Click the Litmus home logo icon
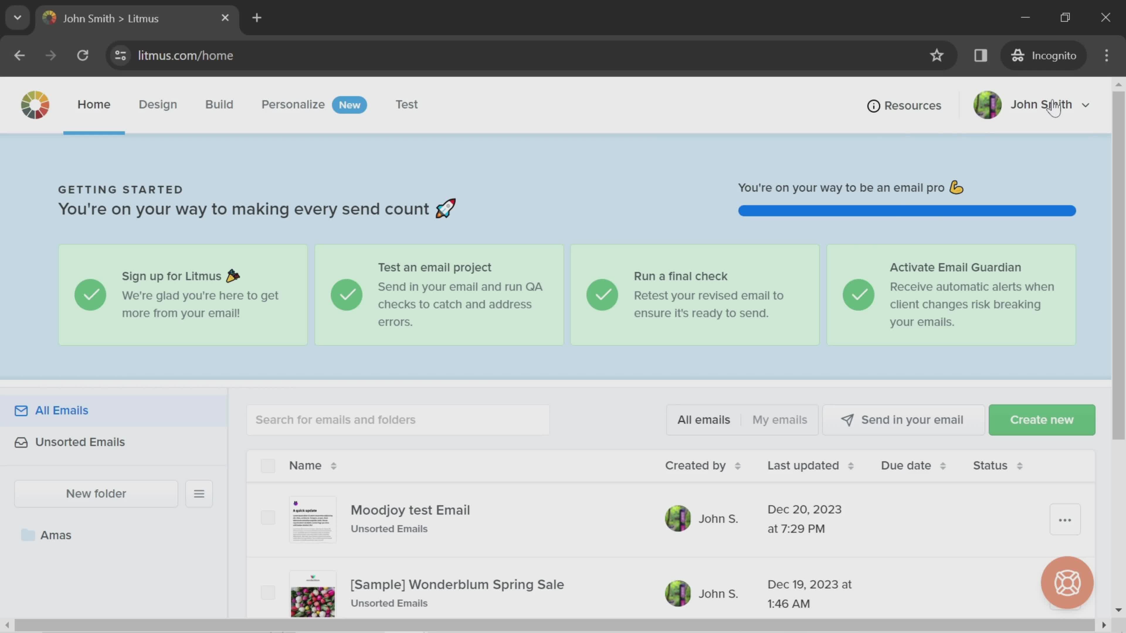 tap(35, 104)
